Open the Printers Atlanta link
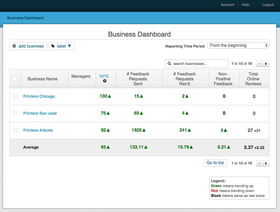The height and width of the screenshot is (212, 280). pyautogui.click(x=38, y=130)
